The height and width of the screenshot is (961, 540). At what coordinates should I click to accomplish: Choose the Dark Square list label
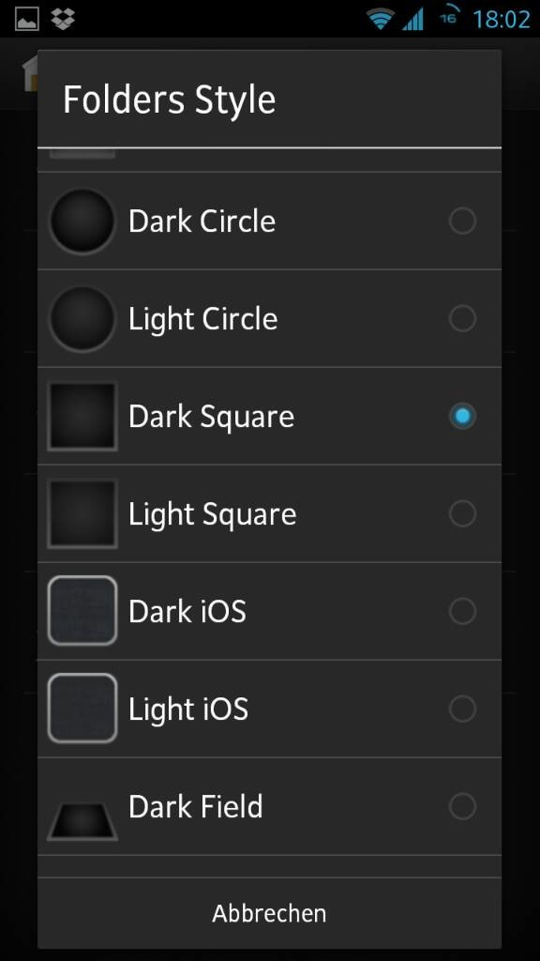(211, 418)
